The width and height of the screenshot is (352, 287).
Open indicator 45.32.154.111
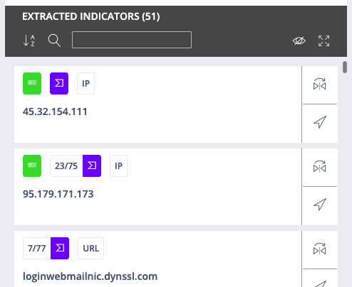click(55, 112)
